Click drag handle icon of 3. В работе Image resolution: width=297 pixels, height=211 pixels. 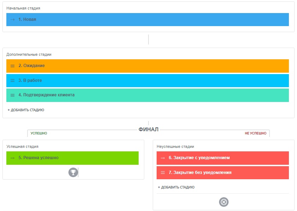coord(12,80)
